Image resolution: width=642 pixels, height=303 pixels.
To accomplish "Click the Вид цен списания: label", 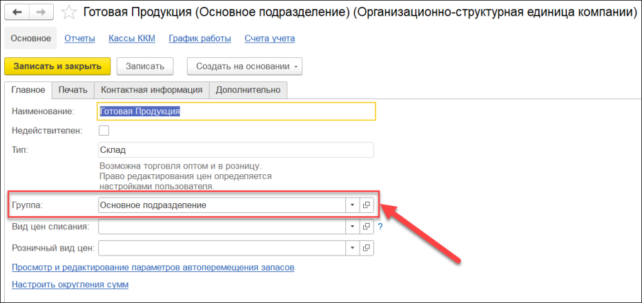I will (x=51, y=227).
